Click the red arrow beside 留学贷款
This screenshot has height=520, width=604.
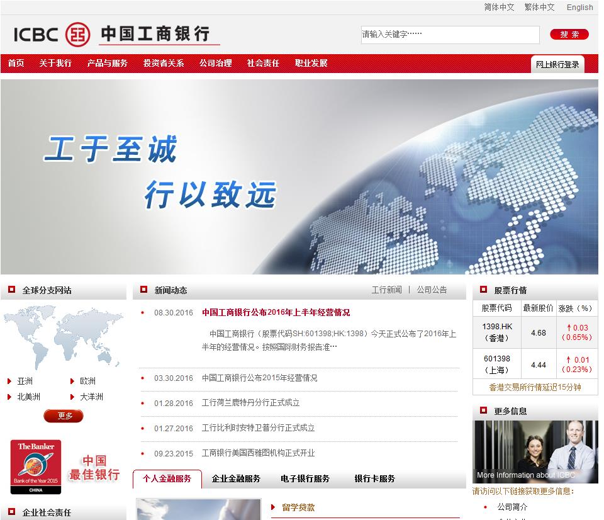tap(273, 507)
